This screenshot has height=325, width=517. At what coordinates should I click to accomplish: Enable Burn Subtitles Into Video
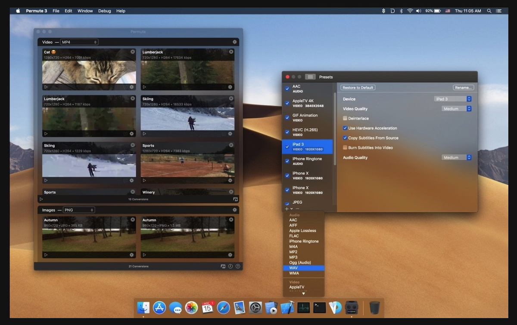coord(345,147)
